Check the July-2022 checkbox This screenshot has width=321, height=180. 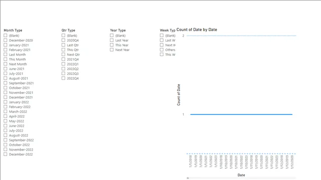(6, 130)
